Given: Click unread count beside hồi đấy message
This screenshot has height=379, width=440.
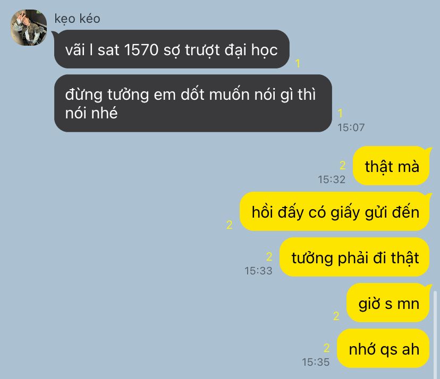Looking at the screenshot, I should (x=229, y=225).
